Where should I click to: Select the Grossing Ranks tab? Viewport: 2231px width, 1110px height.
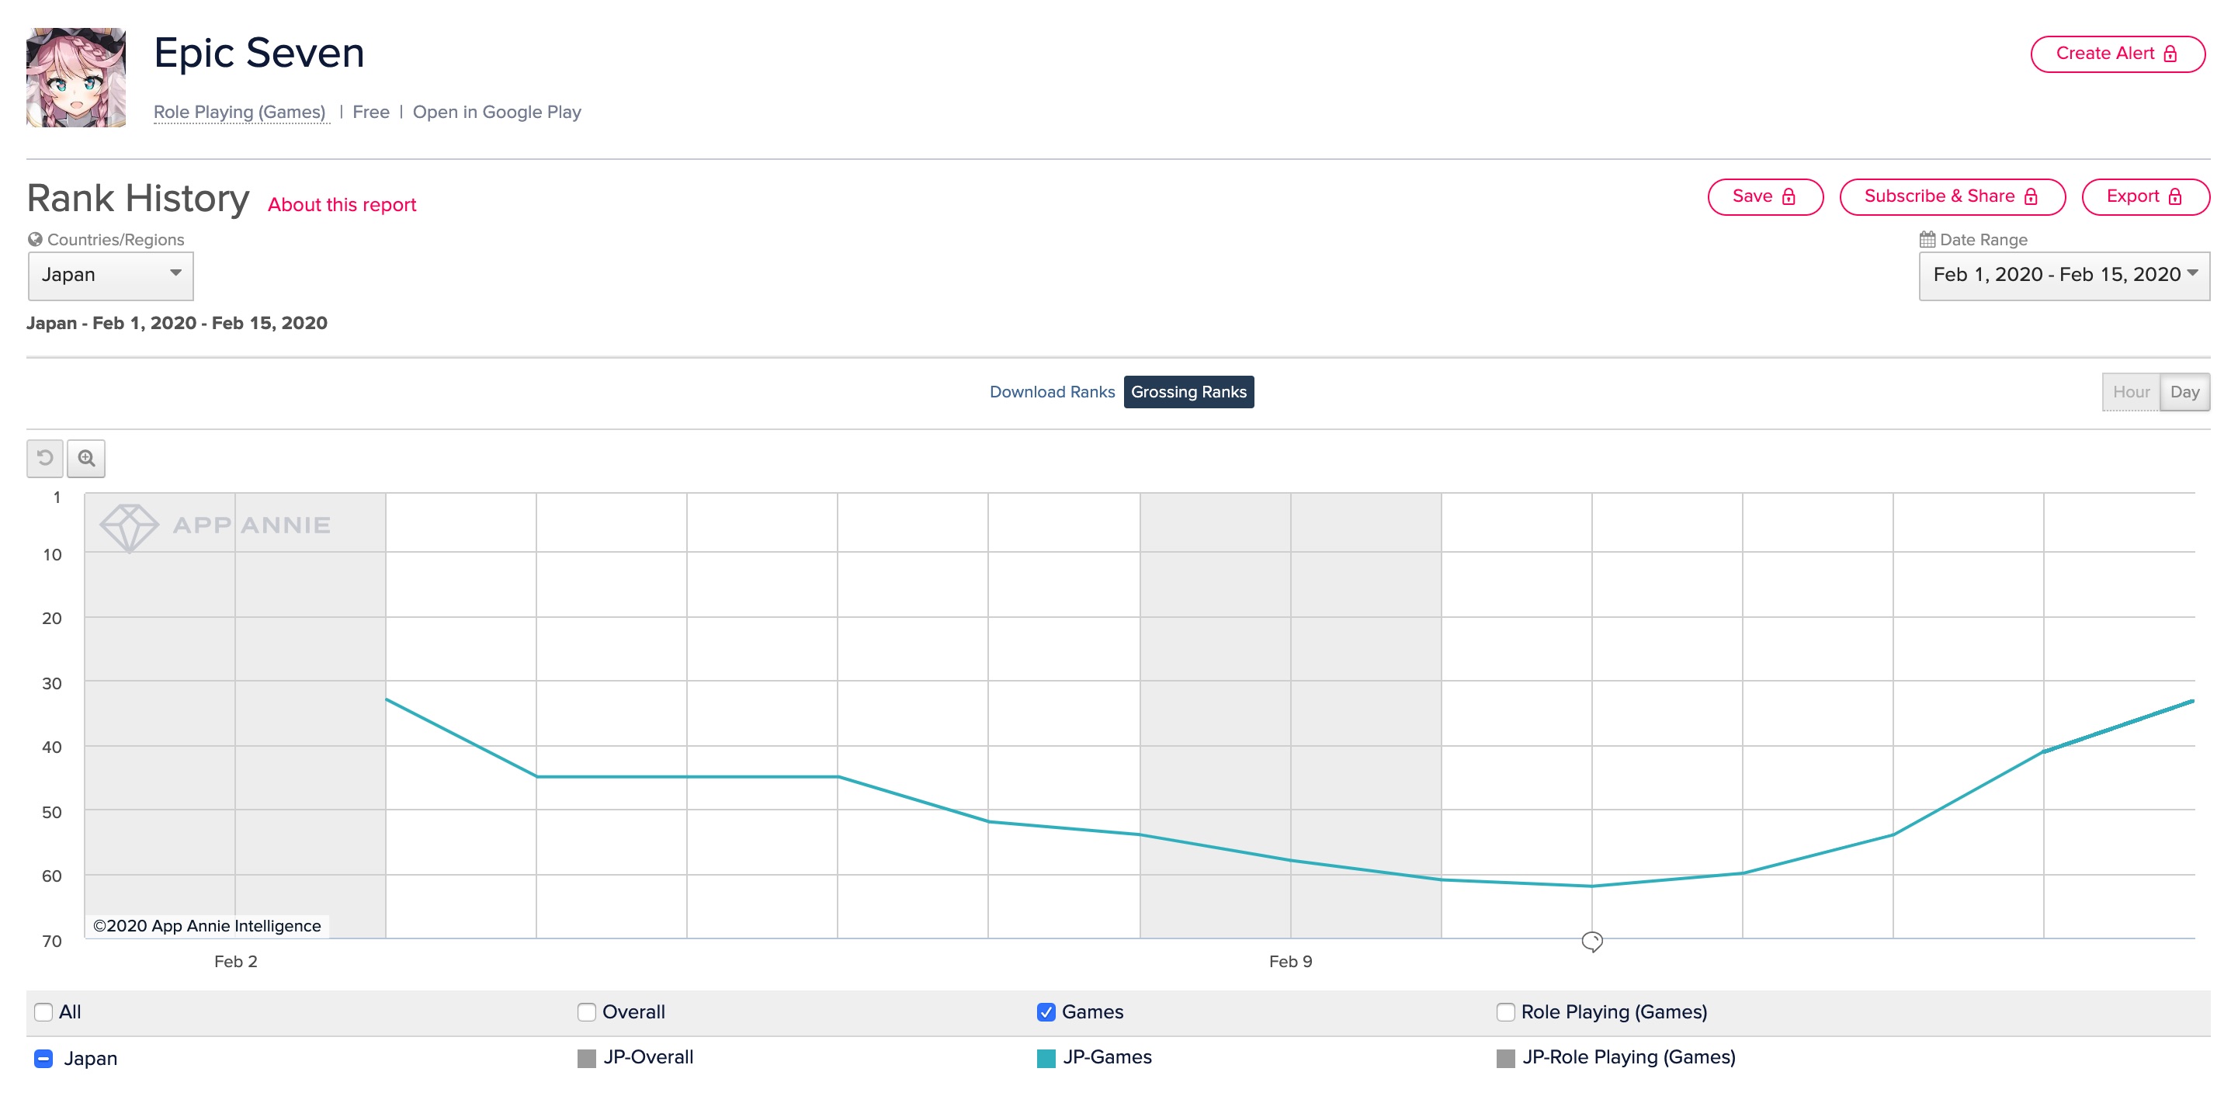pos(1188,391)
